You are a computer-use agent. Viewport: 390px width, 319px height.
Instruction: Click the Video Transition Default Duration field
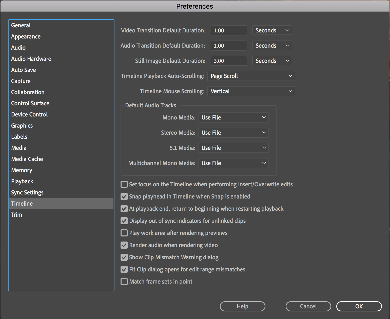[x=228, y=30]
